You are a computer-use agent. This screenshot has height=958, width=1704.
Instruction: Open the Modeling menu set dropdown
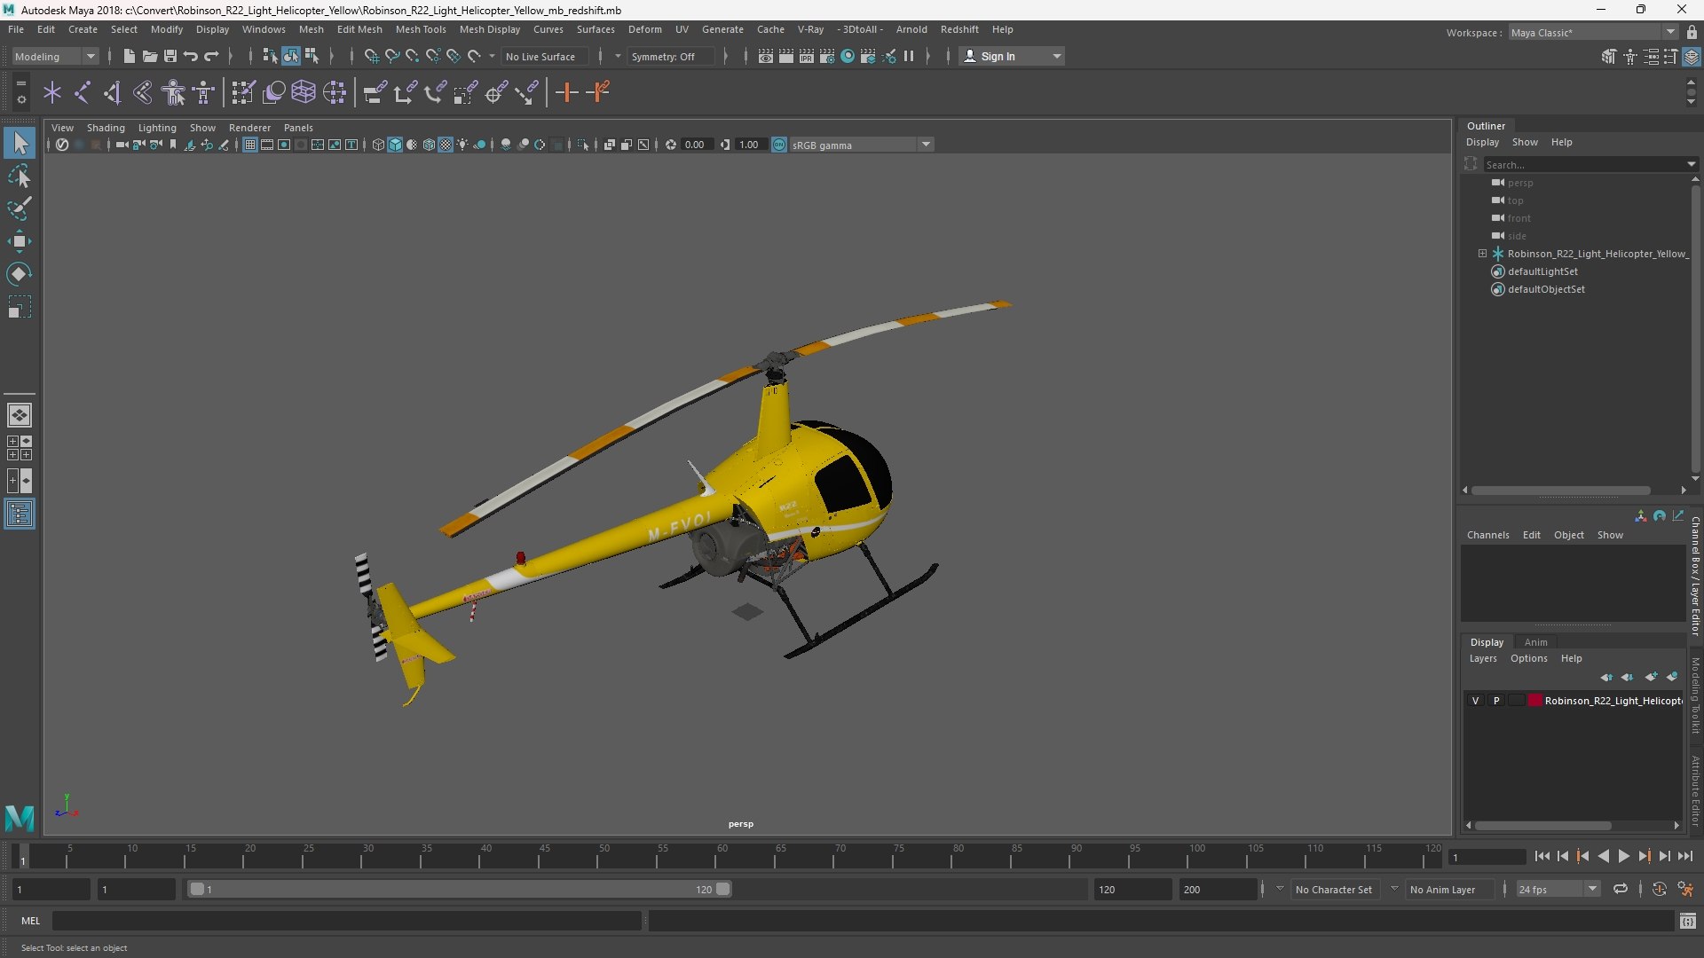click(55, 56)
